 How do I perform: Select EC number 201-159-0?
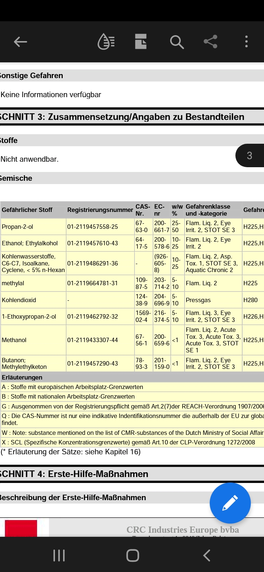click(162, 363)
